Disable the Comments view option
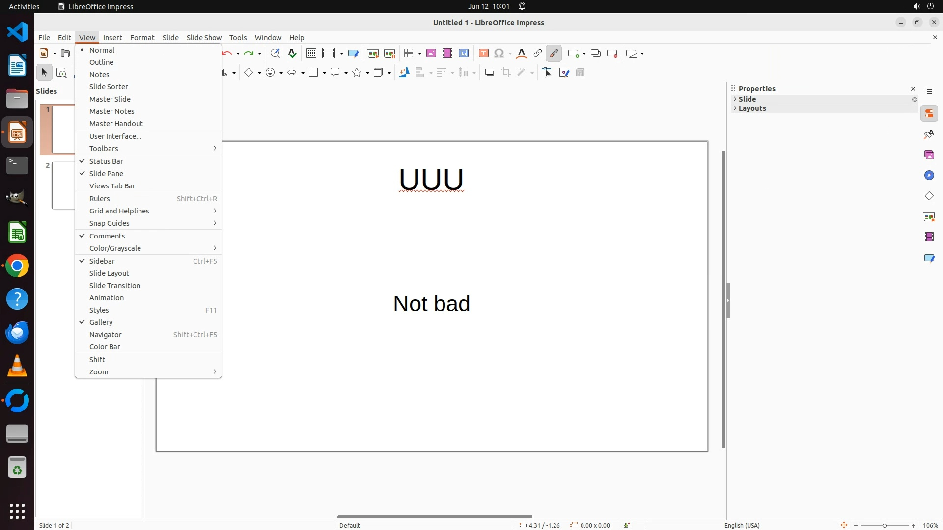 pyautogui.click(x=107, y=236)
